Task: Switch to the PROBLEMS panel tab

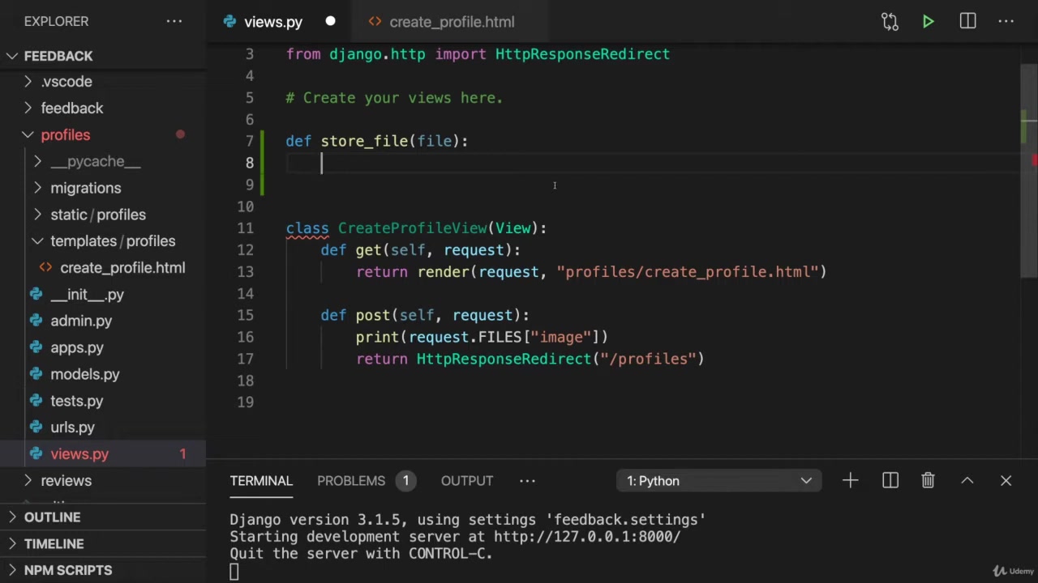Action: pyautogui.click(x=351, y=481)
